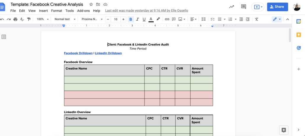Follow the Facebook Drilldown link

coord(78,53)
